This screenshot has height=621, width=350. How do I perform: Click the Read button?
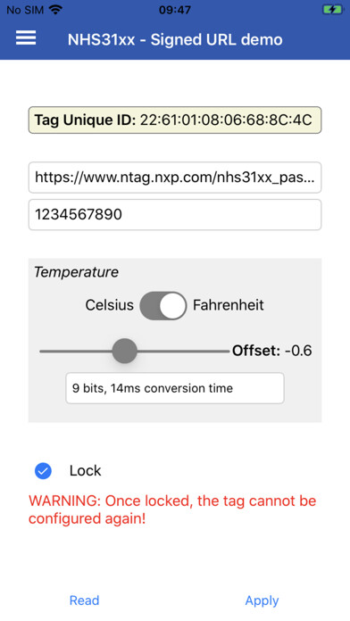tap(84, 600)
